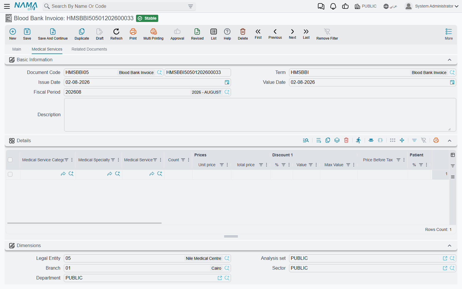Image resolution: width=462 pixels, height=289 pixels.
Task: Collapse the Details section
Action: pos(450,141)
